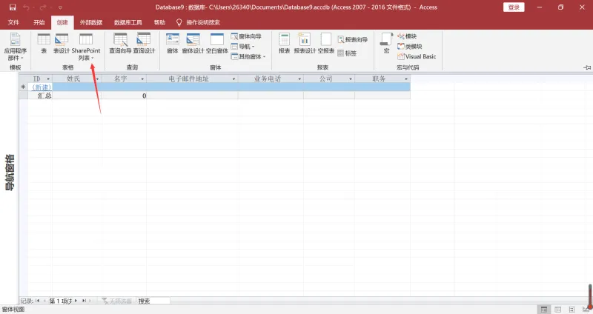Switch to 数据库工具 tab

tap(127, 22)
